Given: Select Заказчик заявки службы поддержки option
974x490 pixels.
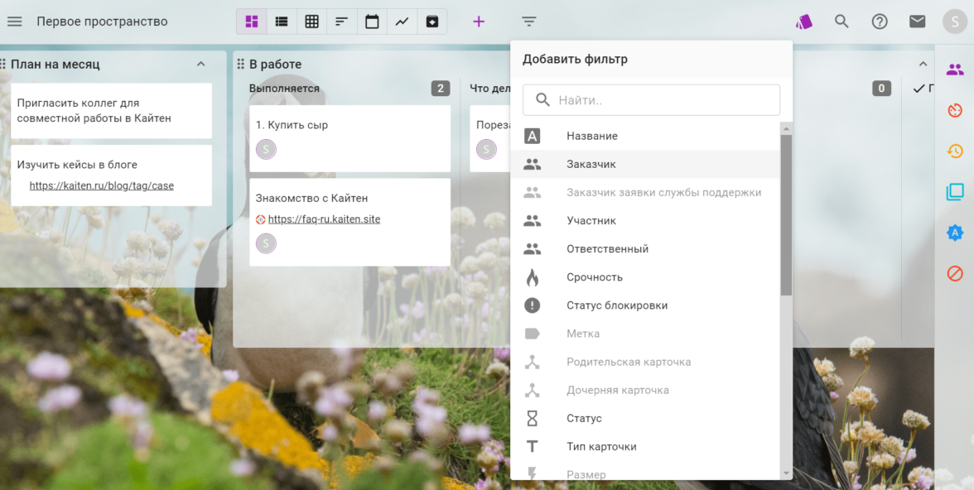Looking at the screenshot, I should point(645,193).
